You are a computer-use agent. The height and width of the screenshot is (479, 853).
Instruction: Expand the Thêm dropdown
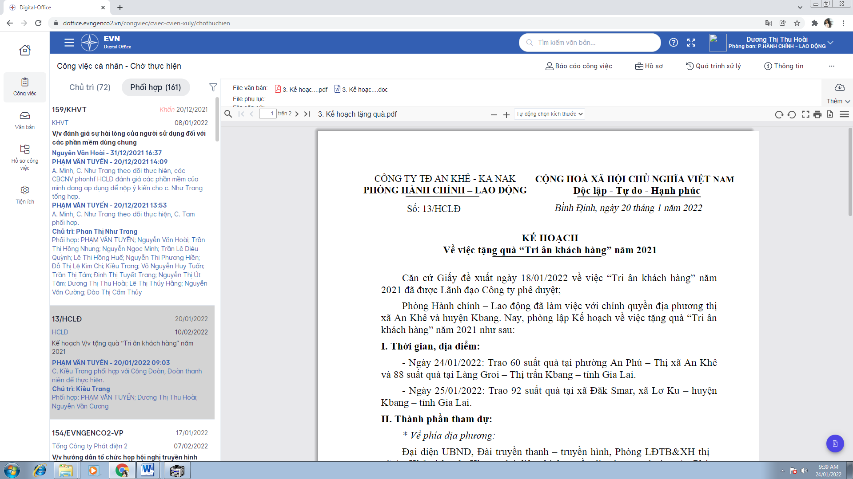coord(838,101)
